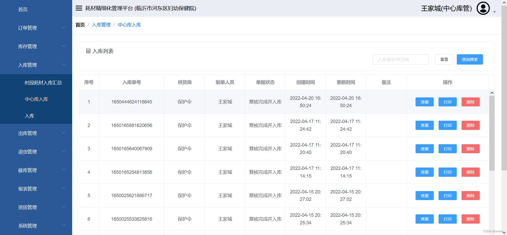Select 中心库入库 in the sidebar
507x235 pixels.
(36, 99)
